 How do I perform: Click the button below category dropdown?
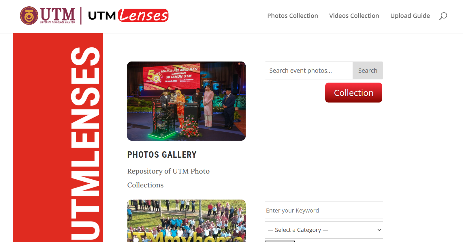tap(280, 241)
